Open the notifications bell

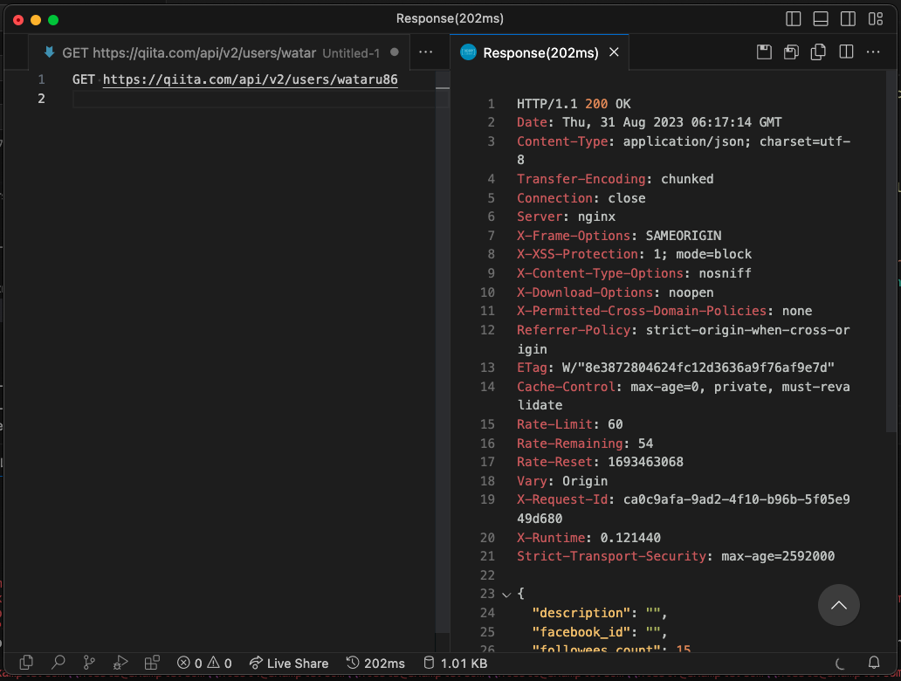coord(874,663)
